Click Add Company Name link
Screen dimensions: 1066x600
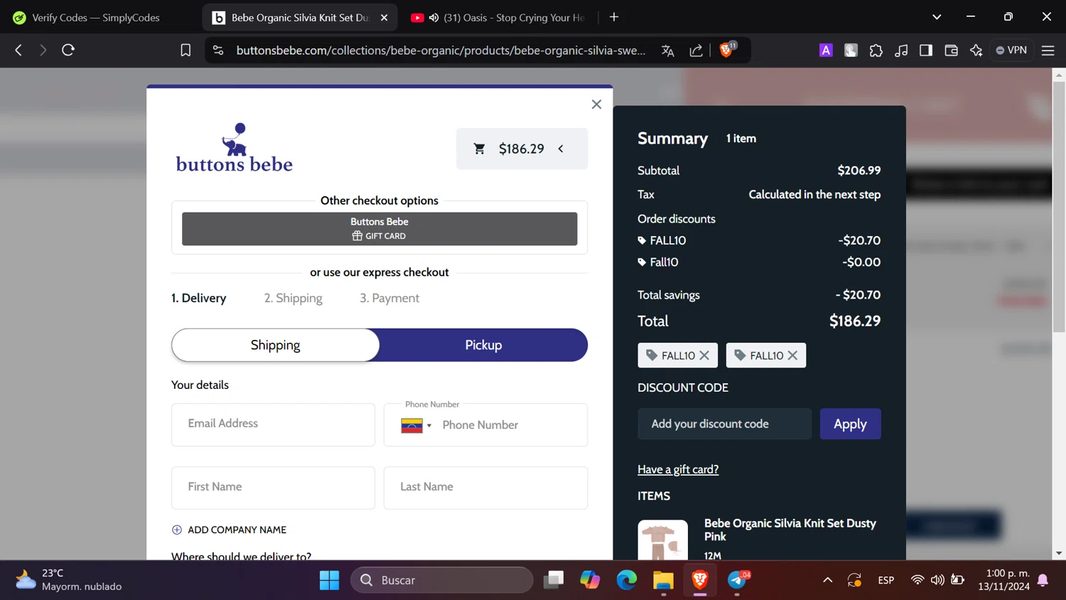coord(229,530)
